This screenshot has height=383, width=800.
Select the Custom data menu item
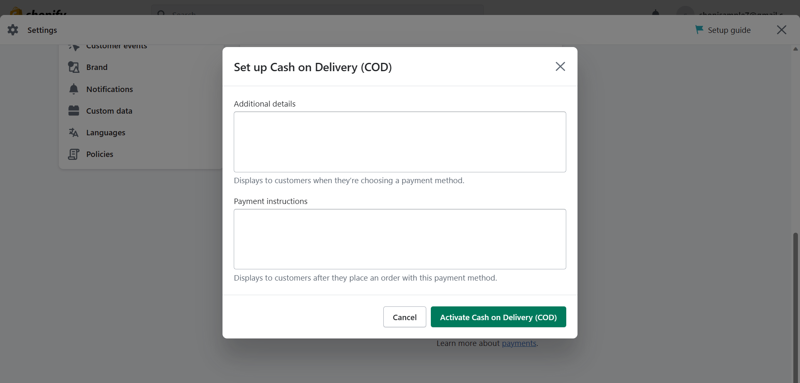pos(109,111)
